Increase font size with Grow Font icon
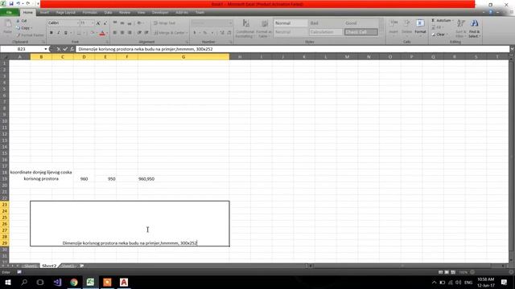 (98, 23)
